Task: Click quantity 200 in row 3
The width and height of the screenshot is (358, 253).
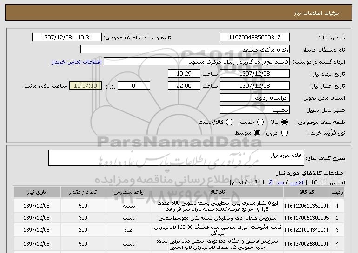Action: 83,230
